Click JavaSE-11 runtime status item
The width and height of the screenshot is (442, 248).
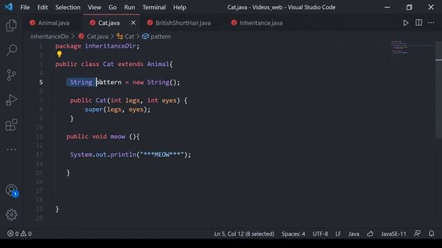[x=393, y=234]
